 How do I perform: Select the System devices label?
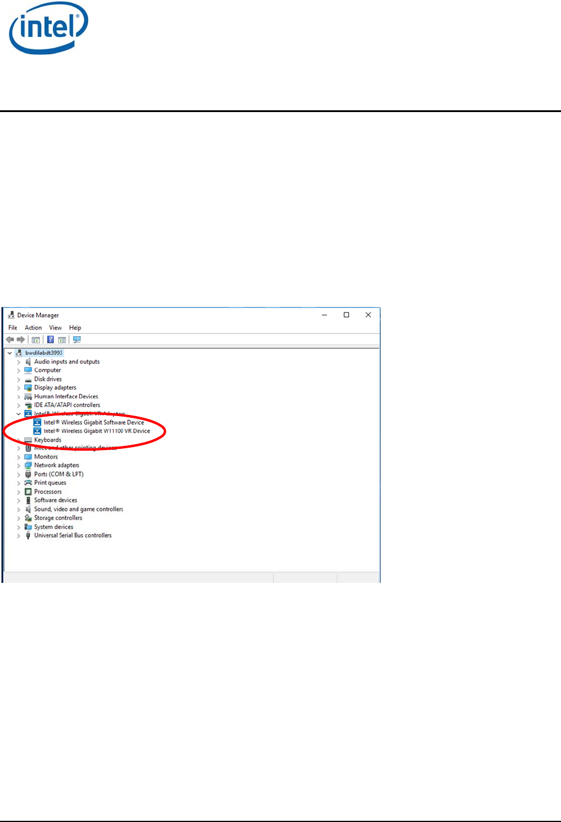(x=54, y=527)
